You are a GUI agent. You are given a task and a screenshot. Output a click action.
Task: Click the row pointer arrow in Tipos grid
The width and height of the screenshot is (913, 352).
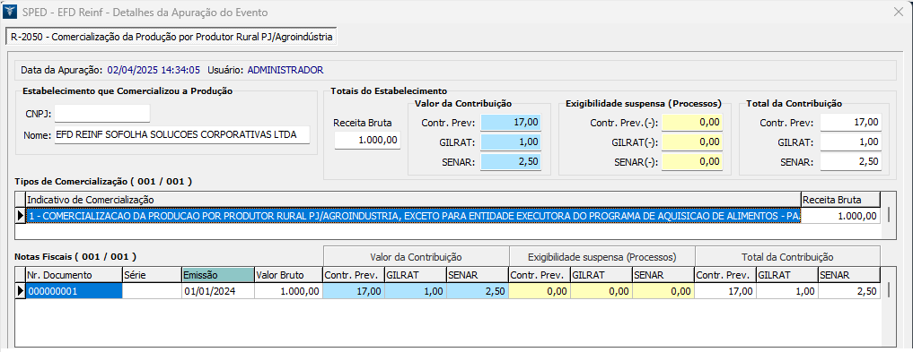(x=21, y=216)
